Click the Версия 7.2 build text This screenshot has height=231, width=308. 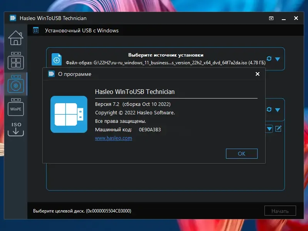pos(133,104)
